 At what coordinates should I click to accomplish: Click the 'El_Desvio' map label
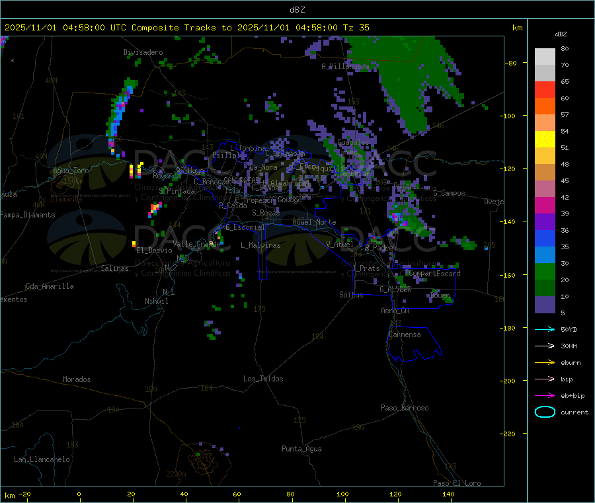[x=154, y=251]
